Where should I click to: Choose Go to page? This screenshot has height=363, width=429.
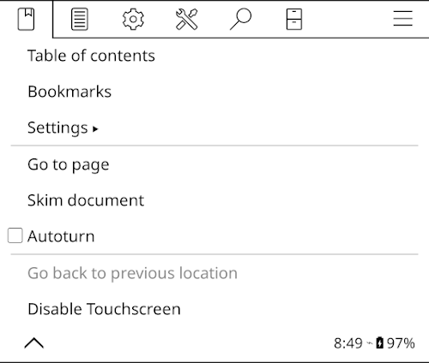tap(69, 164)
